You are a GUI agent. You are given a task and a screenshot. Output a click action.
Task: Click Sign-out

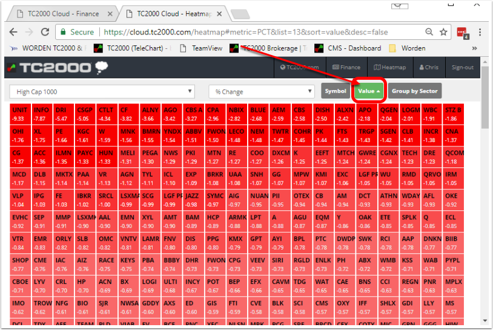[463, 68]
